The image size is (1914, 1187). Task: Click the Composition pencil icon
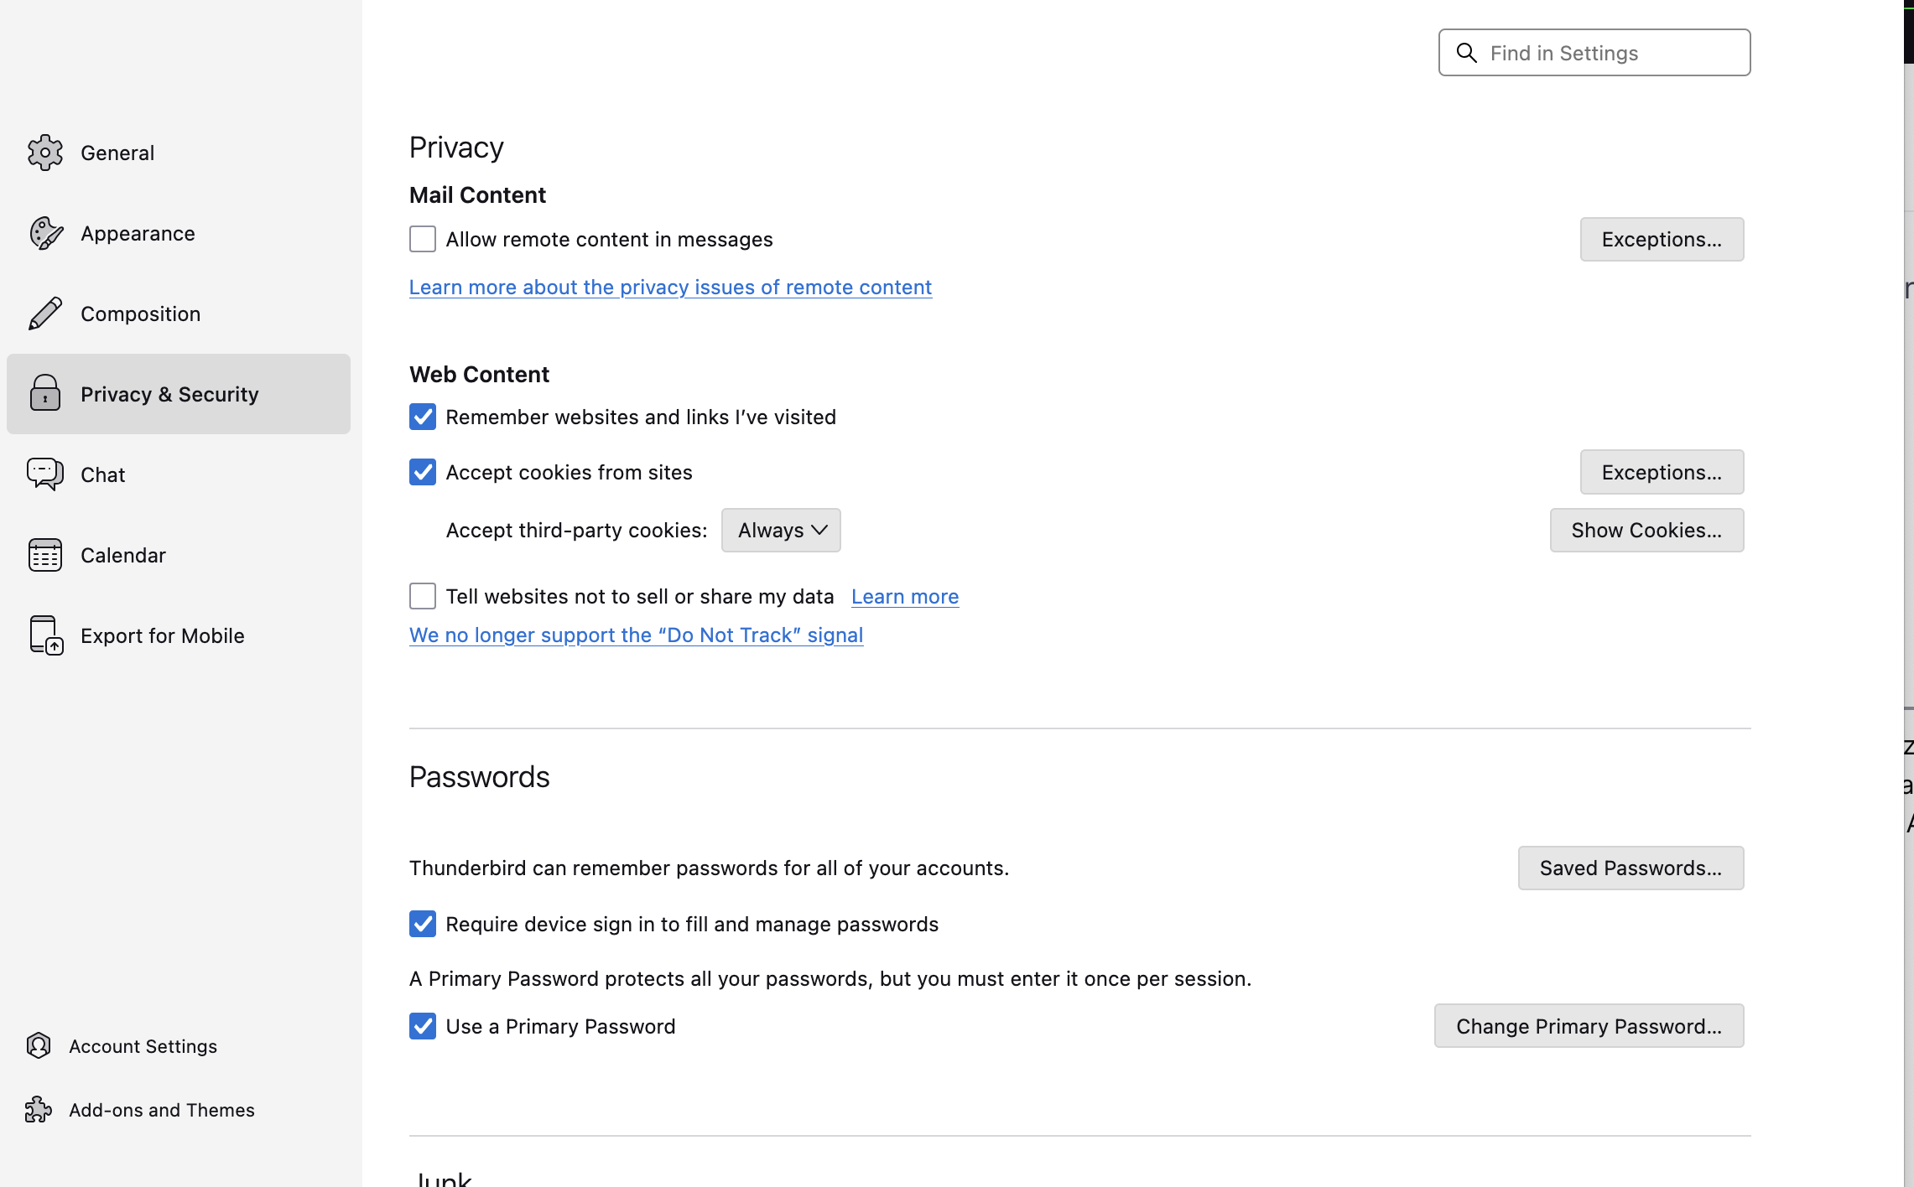pyautogui.click(x=45, y=314)
